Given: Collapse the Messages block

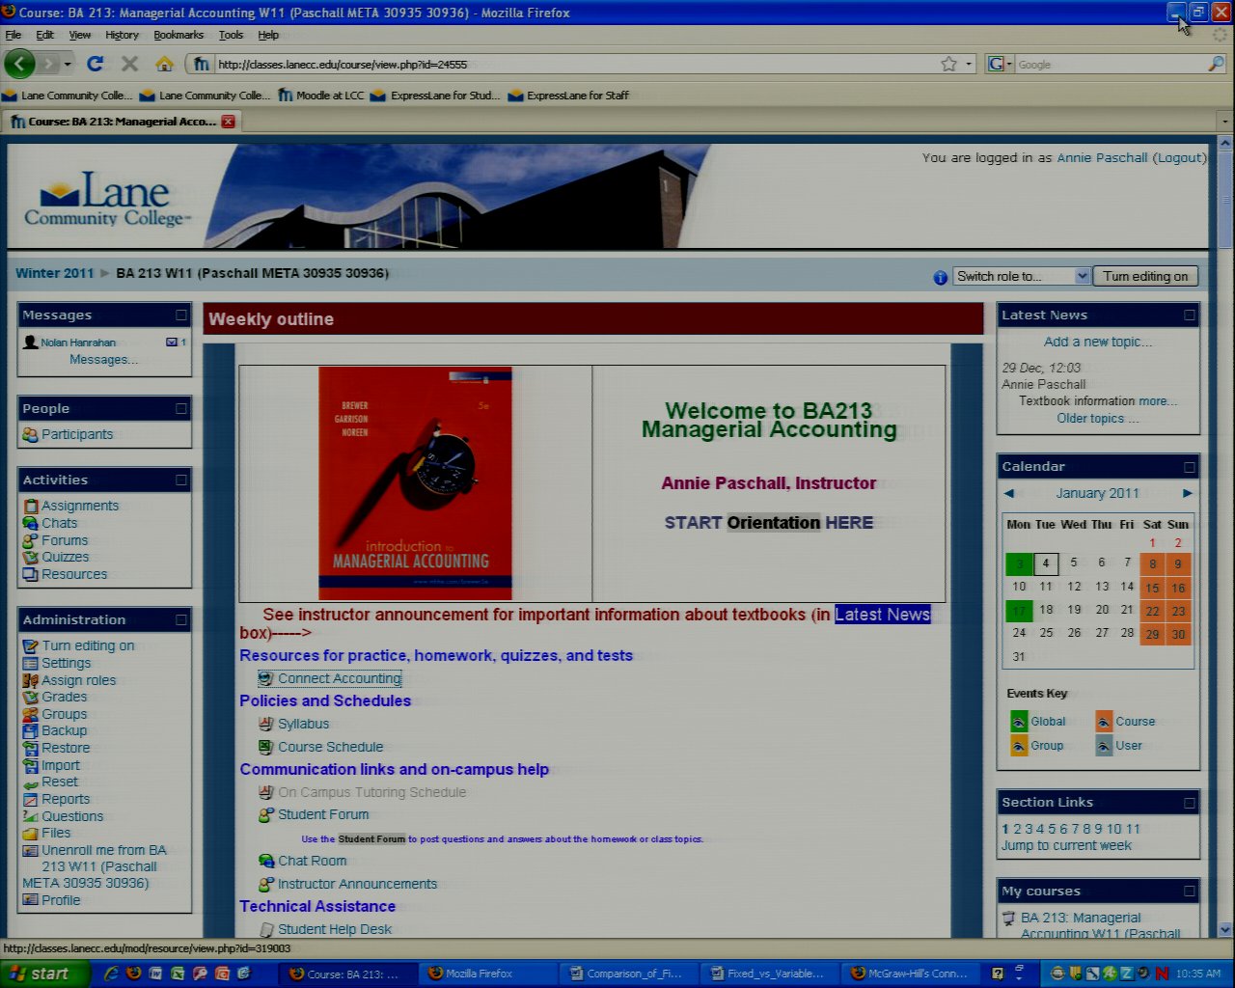Looking at the screenshot, I should tap(181, 316).
